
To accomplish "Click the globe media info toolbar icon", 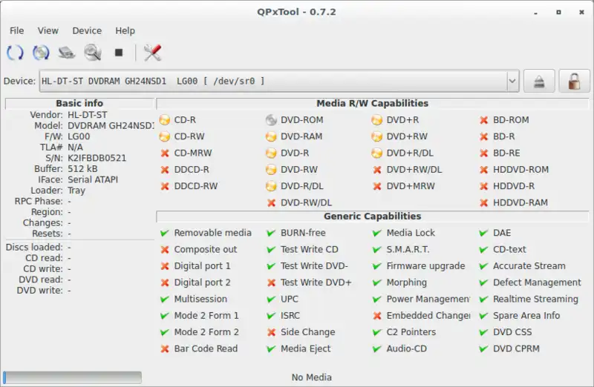I will click(x=41, y=53).
